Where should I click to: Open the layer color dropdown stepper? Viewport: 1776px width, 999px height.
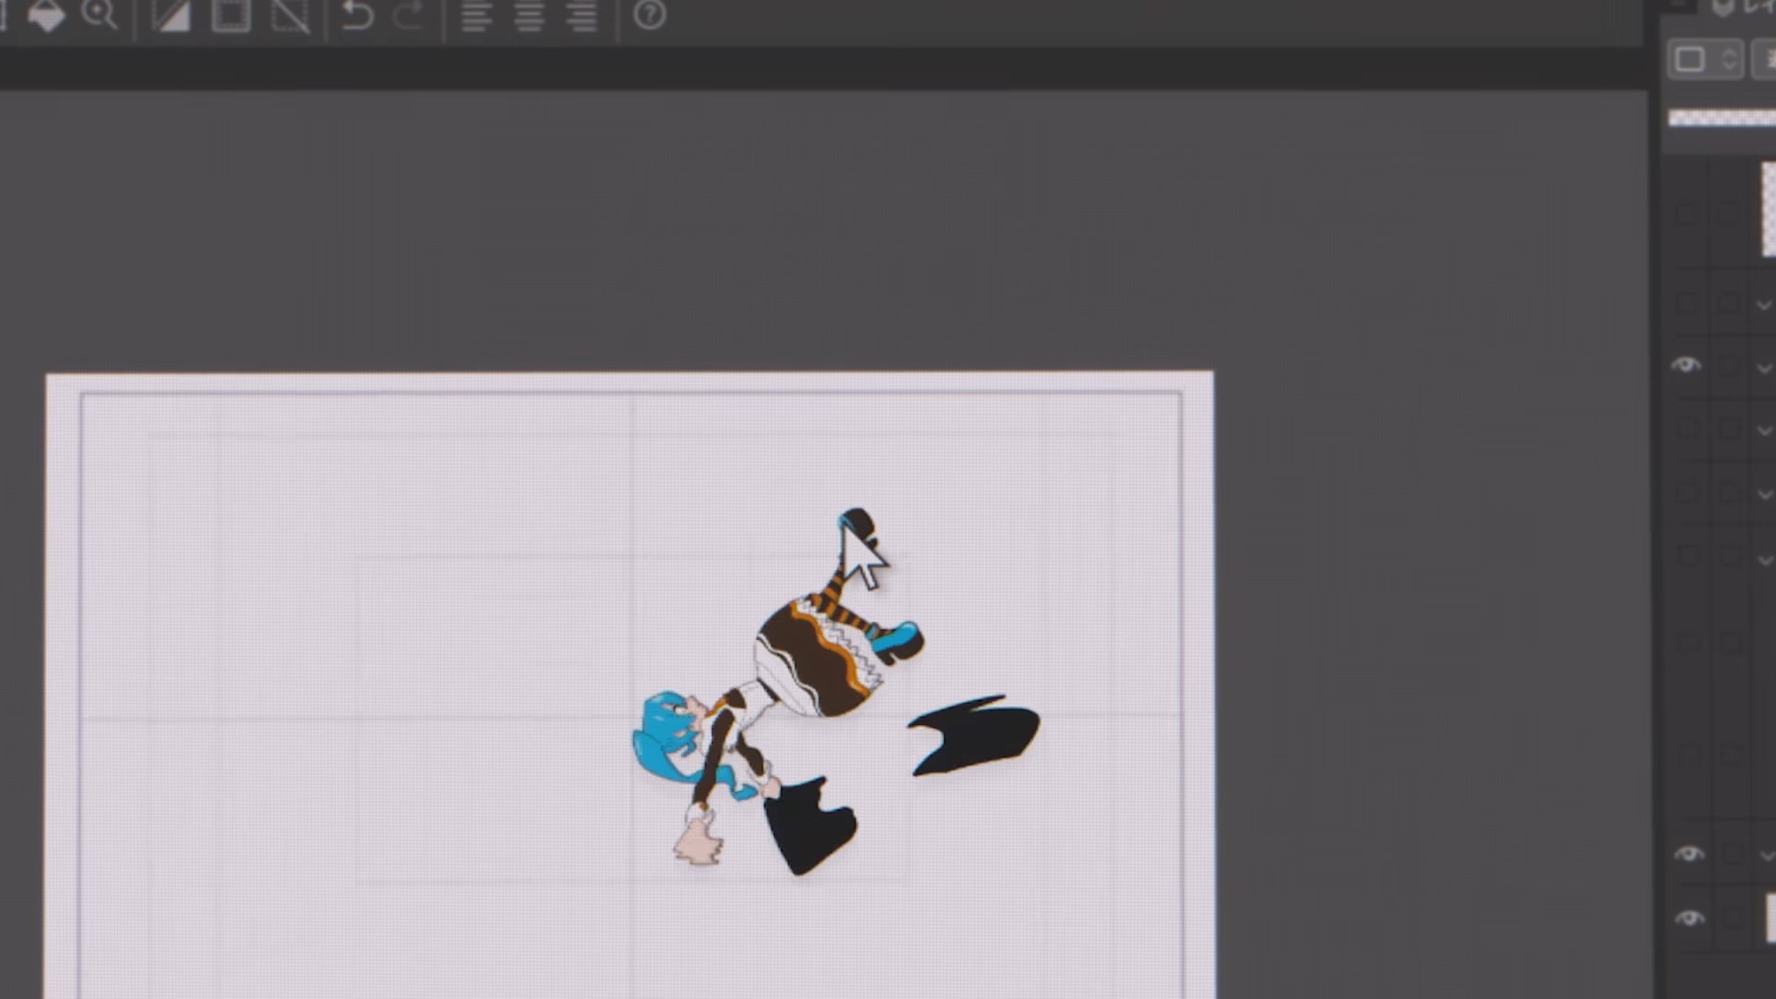[x=1729, y=60]
